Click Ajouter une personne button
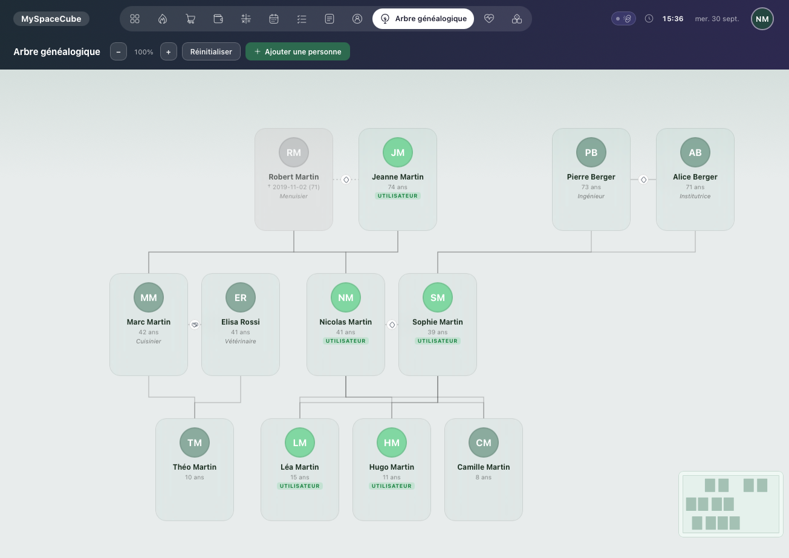Screen dimensions: 789x558 click(297, 52)
